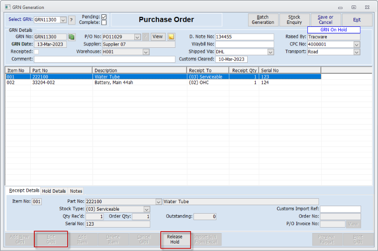This screenshot has width=378, height=251.
Task: Click the Waybill No input field
Action: [x=244, y=44]
